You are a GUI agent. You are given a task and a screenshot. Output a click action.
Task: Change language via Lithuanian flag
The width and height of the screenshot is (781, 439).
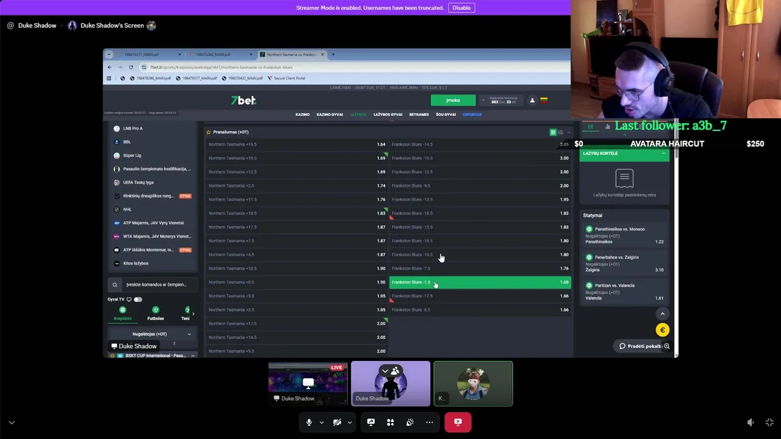(x=544, y=100)
